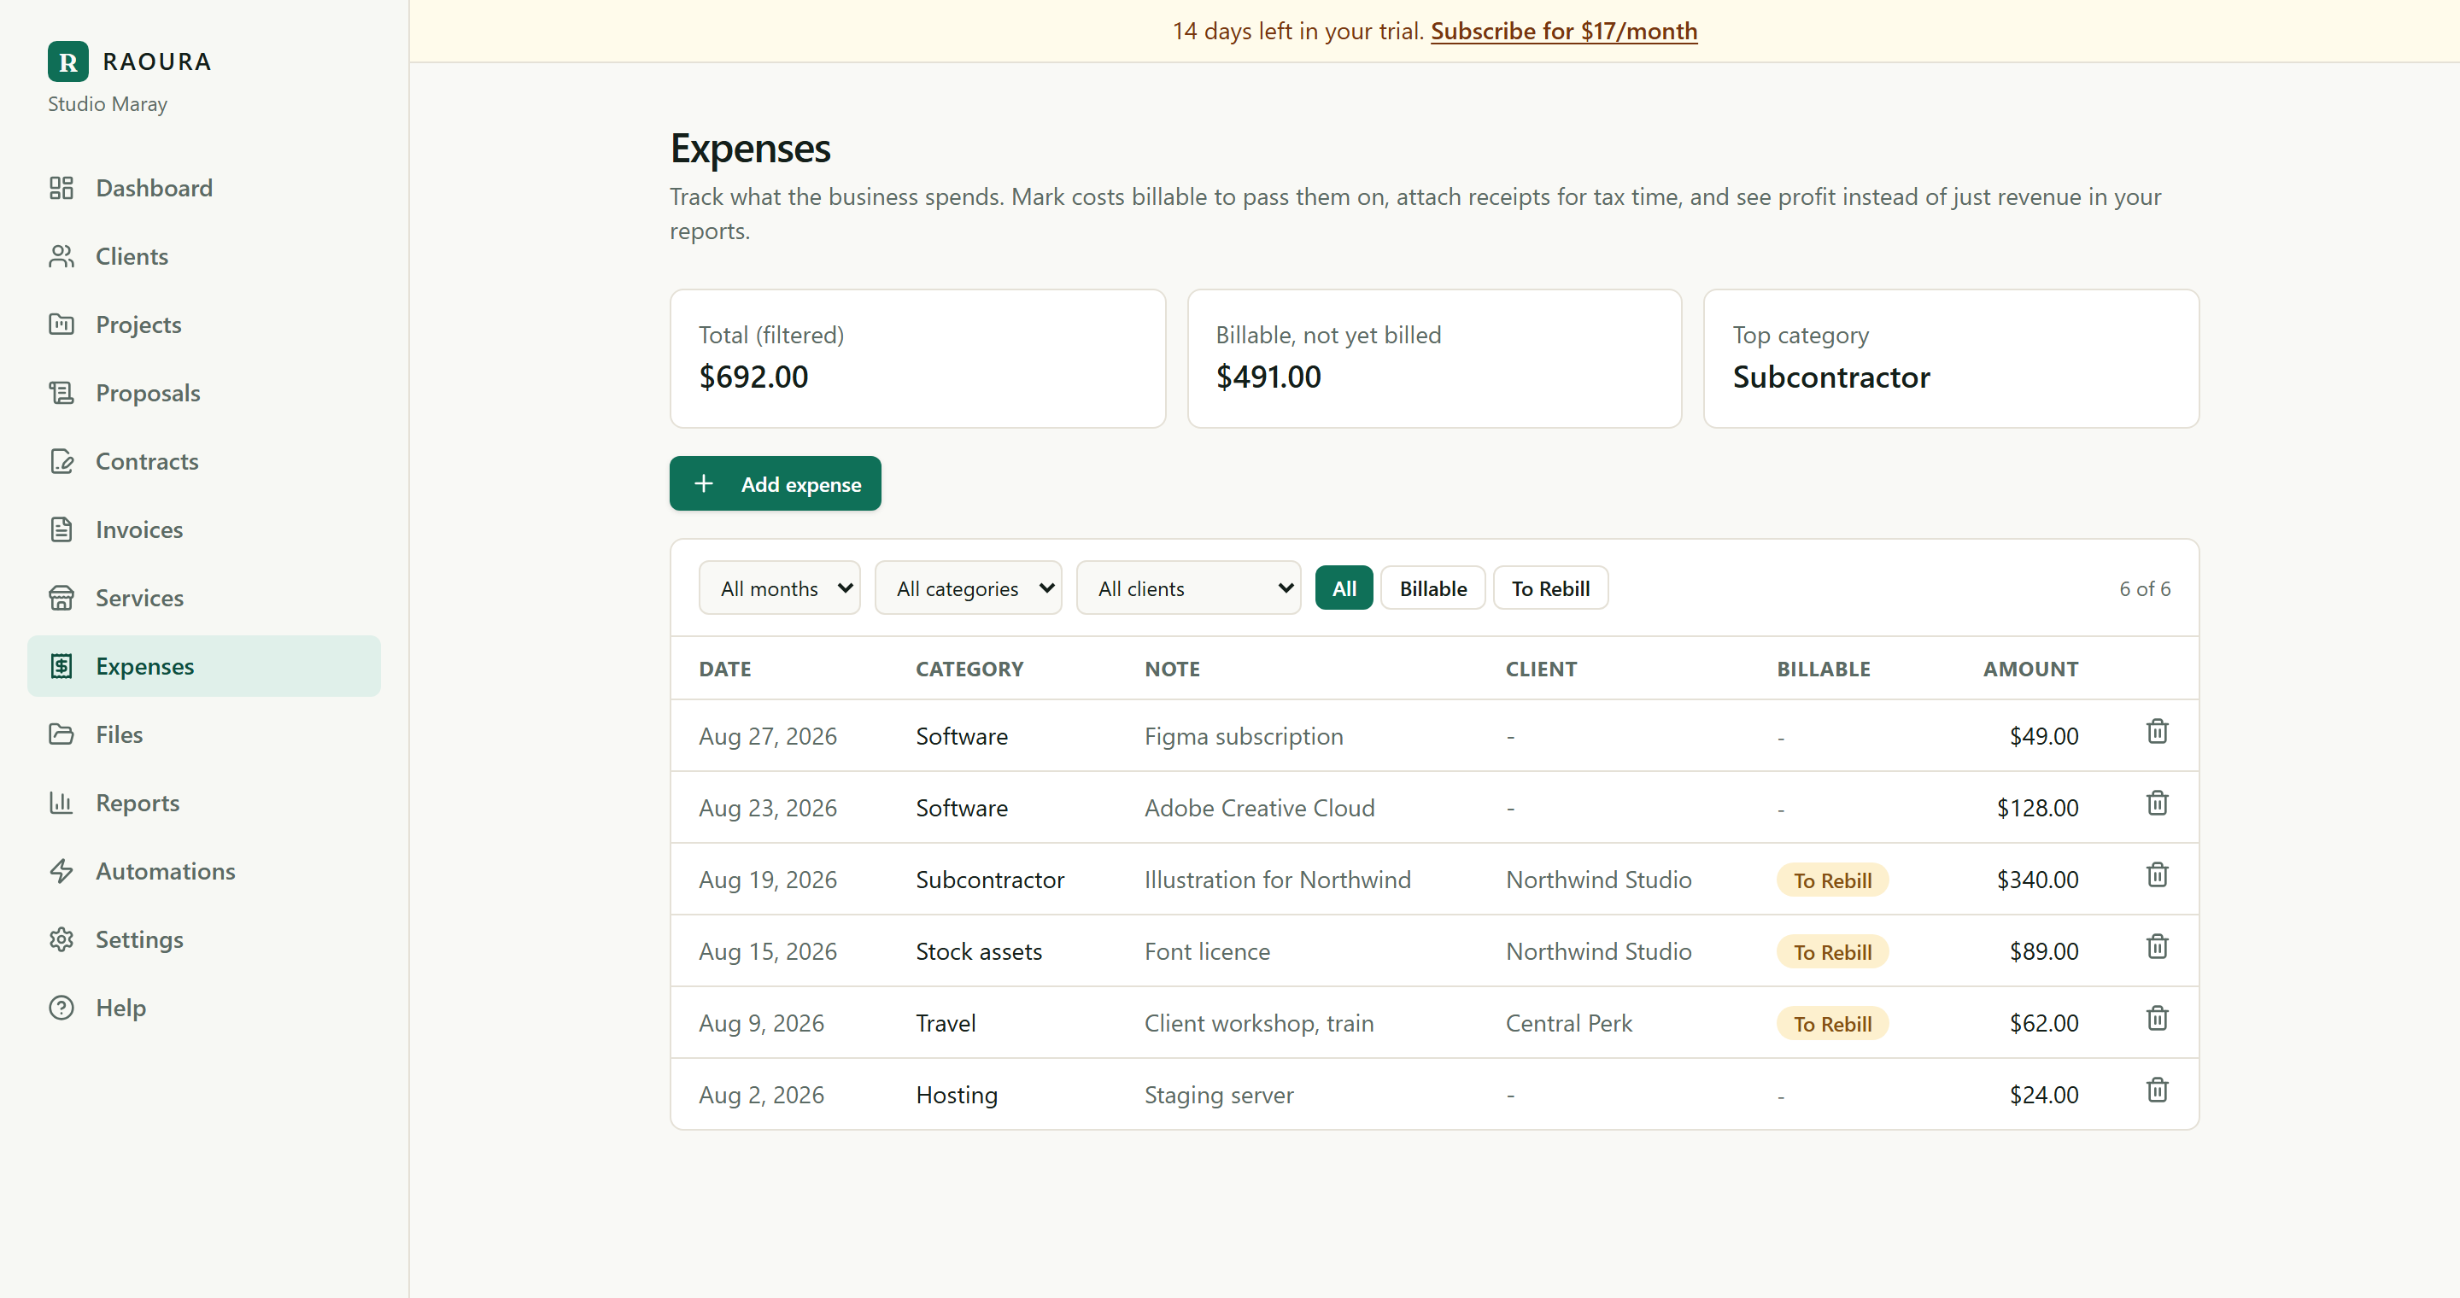Open the Proposals section
This screenshot has width=2460, height=1298.
click(204, 393)
